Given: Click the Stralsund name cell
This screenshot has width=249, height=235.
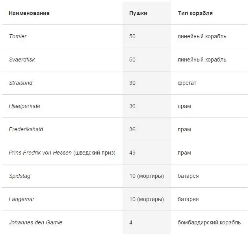Looking at the screenshot, I should pyautogui.click(x=20, y=83).
